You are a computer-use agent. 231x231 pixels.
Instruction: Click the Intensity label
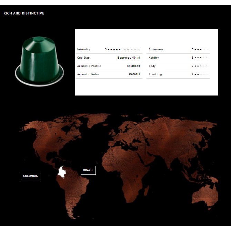[x=83, y=50]
